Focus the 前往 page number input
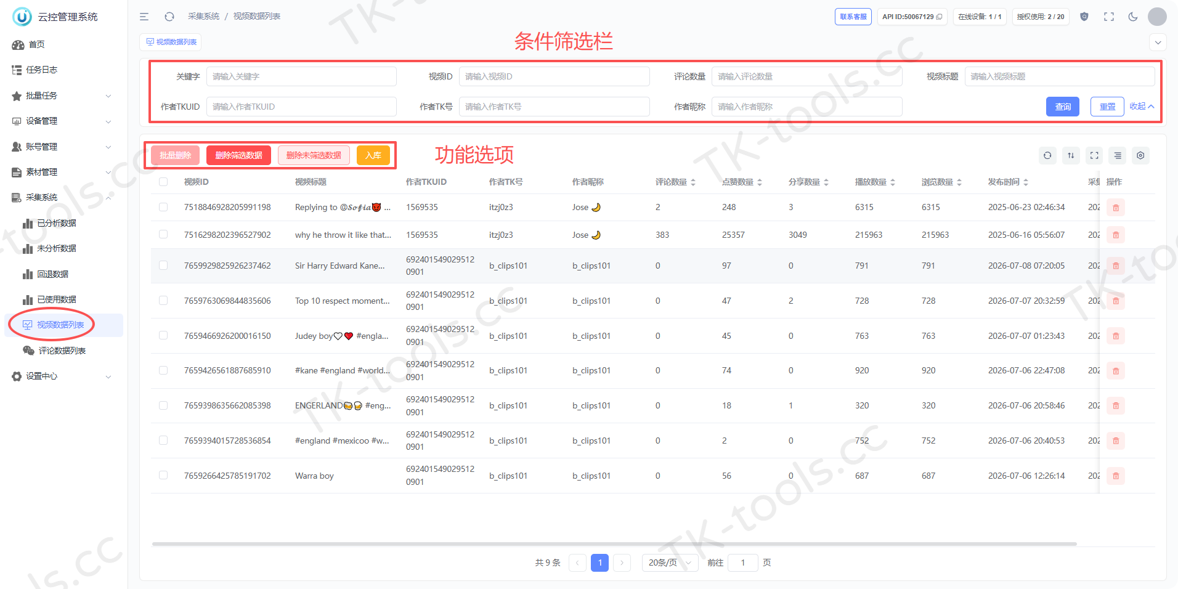Screen dimensions: 1178x589 [743, 563]
